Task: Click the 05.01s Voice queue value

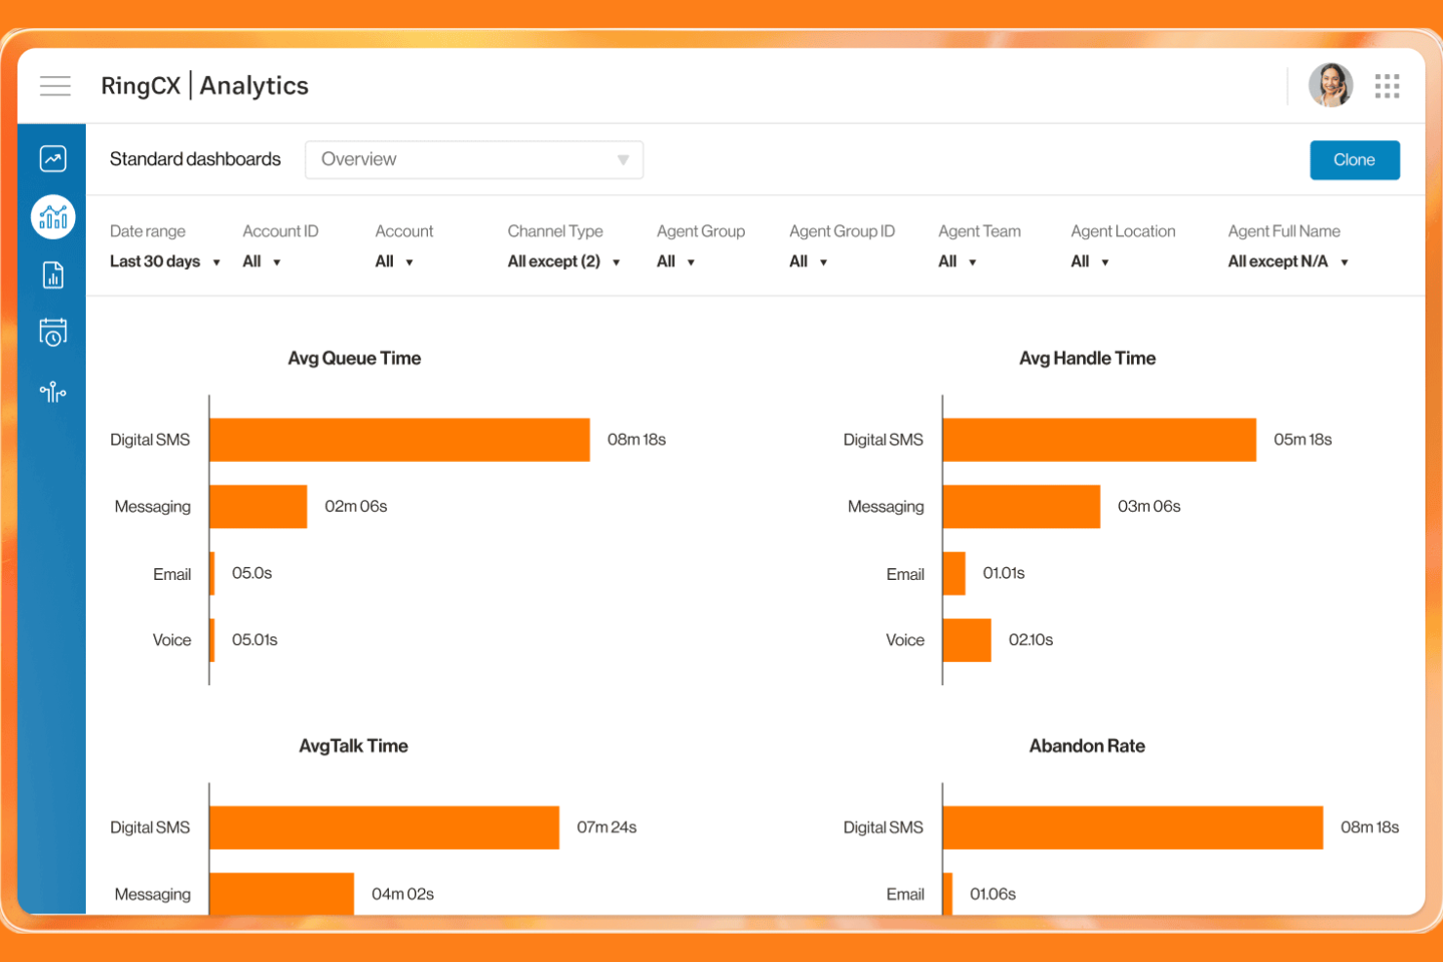Action: click(254, 639)
